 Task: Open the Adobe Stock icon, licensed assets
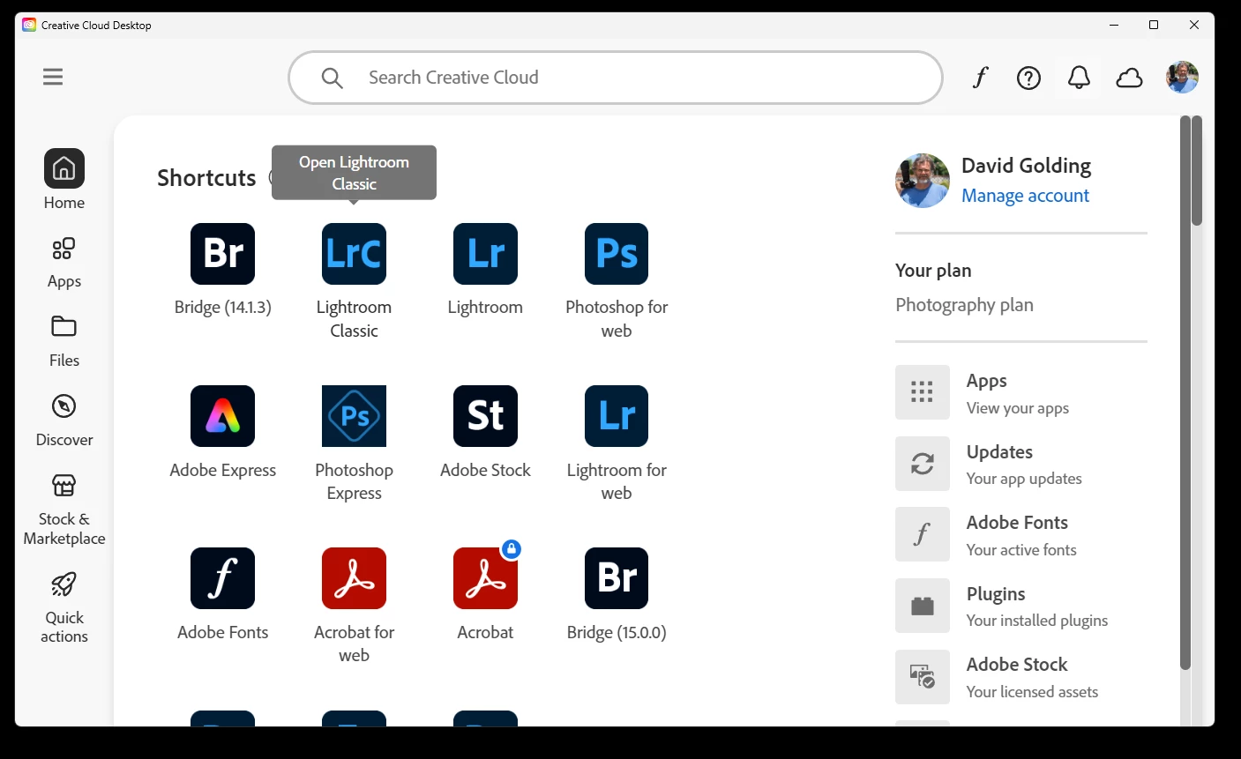pos(923,677)
